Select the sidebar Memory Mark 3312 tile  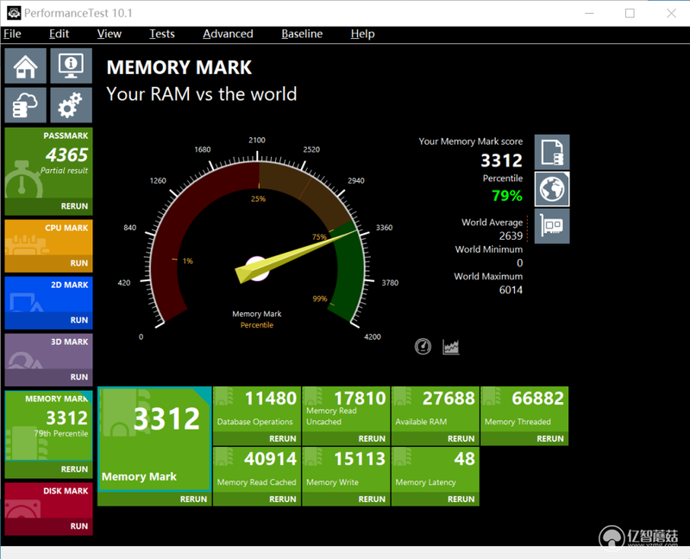(x=48, y=425)
